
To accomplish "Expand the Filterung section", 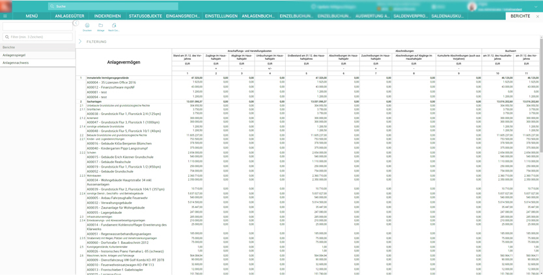I will 81,42.
